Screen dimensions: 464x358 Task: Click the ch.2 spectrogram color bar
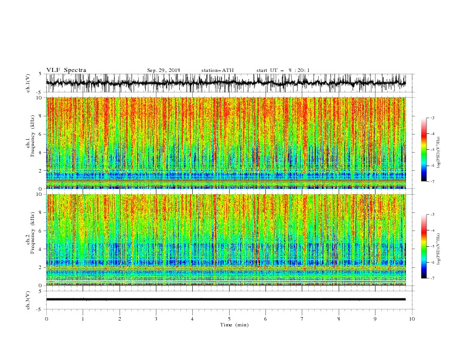[424, 246]
